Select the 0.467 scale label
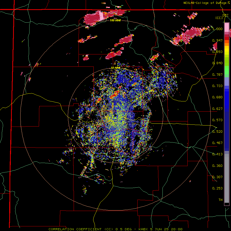The width and height of the screenshot is (231, 231). coord(217,143)
